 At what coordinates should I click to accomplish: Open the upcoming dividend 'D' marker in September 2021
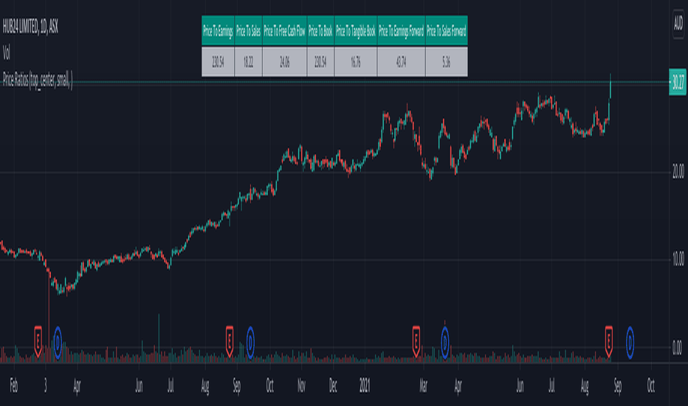630,343
